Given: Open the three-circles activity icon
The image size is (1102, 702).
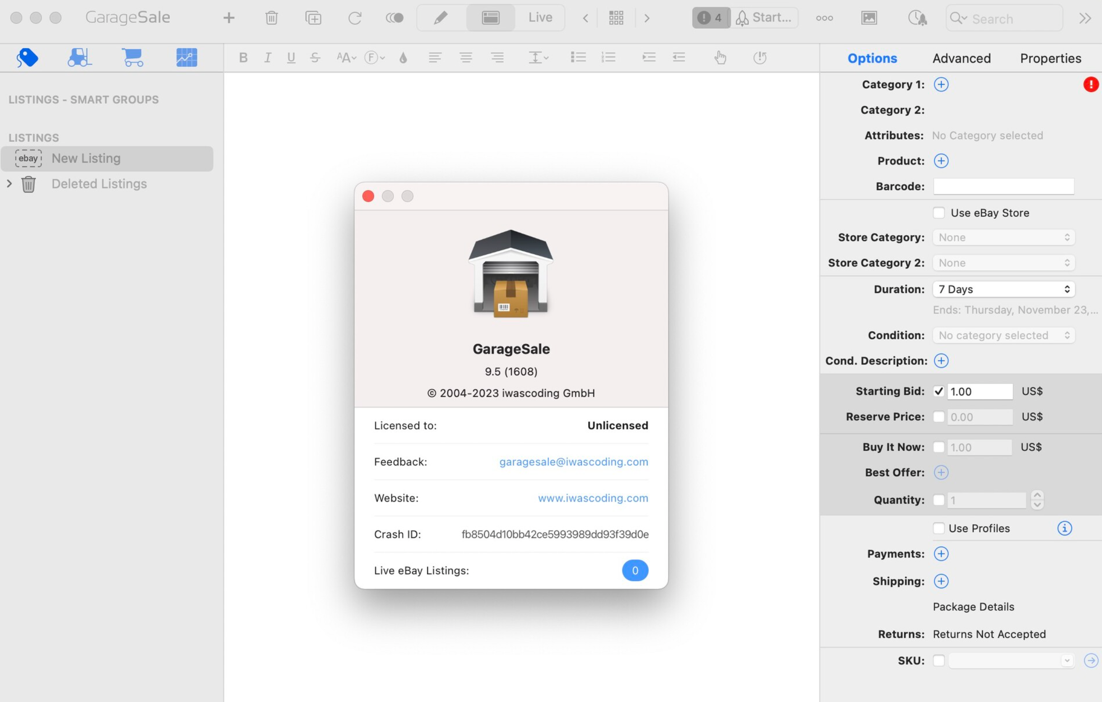Looking at the screenshot, I should click(824, 18).
